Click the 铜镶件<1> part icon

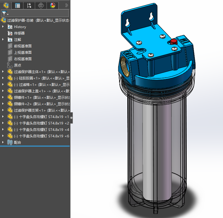point(10,97)
